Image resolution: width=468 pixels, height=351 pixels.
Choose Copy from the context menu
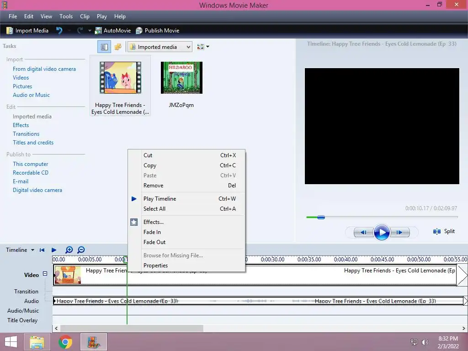(186, 165)
